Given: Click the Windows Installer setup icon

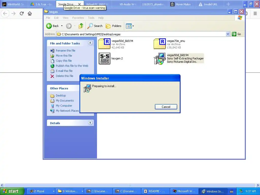Looking at the screenshot, I should point(87,88).
